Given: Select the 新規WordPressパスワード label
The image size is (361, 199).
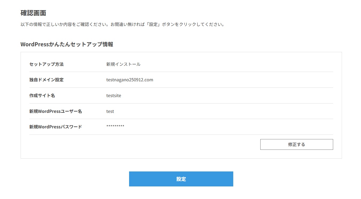Looking at the screenshot, I should 55,127.
